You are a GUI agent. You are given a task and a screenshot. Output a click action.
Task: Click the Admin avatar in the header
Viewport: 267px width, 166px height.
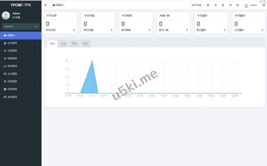pos(246,5)
